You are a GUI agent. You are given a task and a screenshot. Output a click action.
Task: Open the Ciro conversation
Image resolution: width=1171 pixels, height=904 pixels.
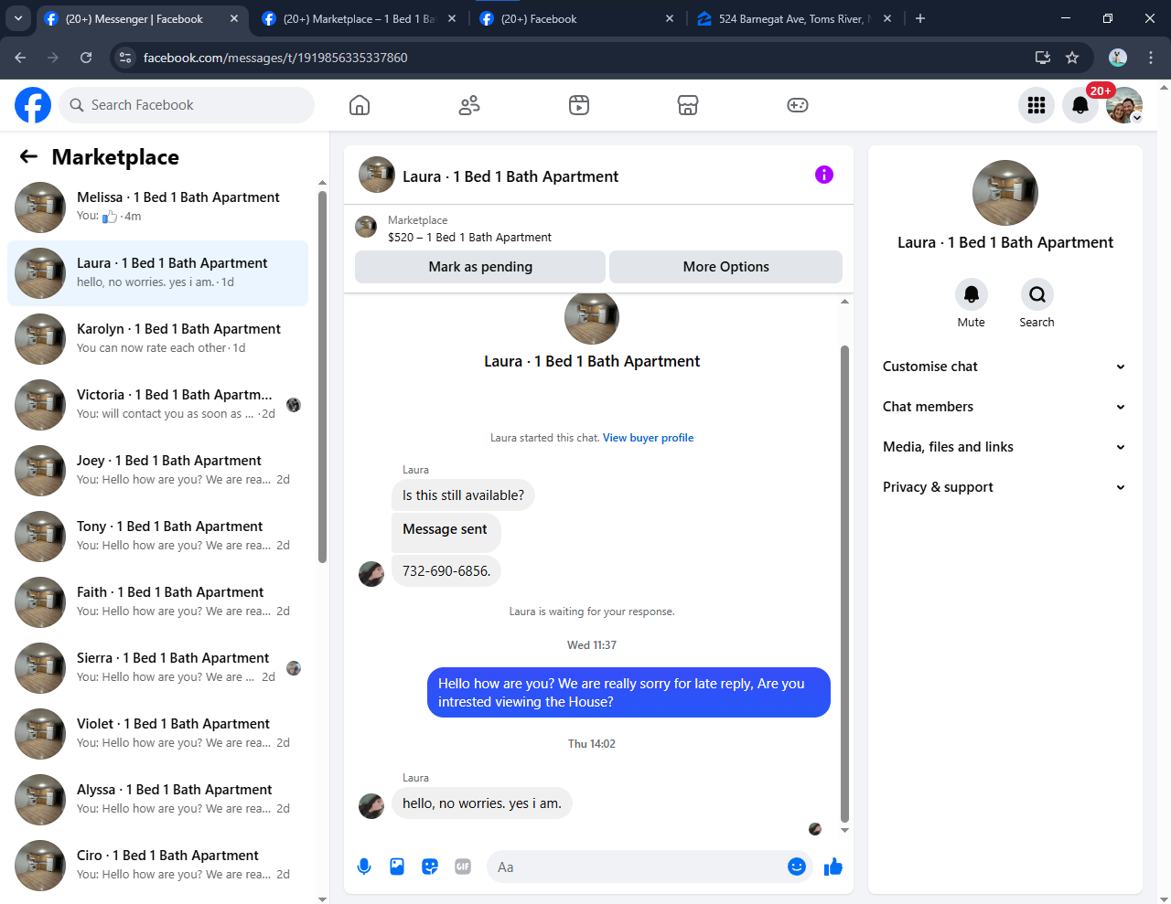157,866
